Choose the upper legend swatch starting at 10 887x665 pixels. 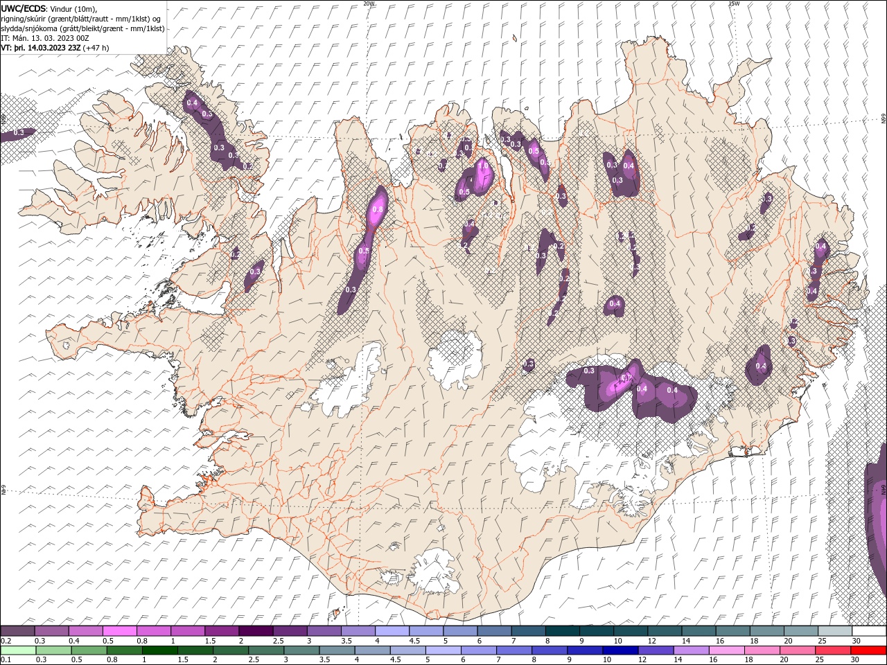(x=631, y=631)
